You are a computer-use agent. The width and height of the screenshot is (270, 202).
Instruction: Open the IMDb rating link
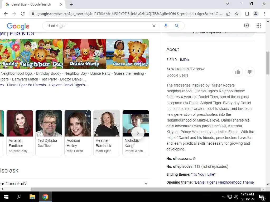click(x=184, y=60)
